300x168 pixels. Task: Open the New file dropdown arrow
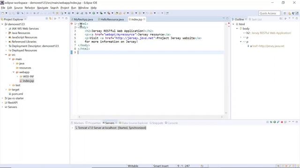(6, 13)
